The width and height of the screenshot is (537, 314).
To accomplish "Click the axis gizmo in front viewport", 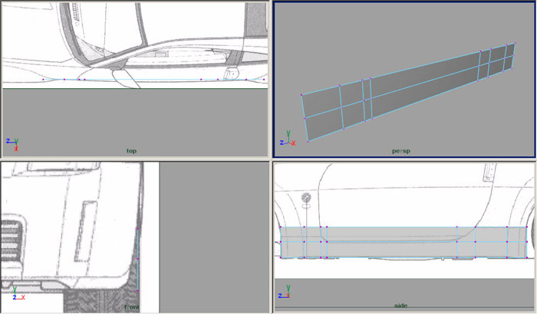I will tap(13, 295).
